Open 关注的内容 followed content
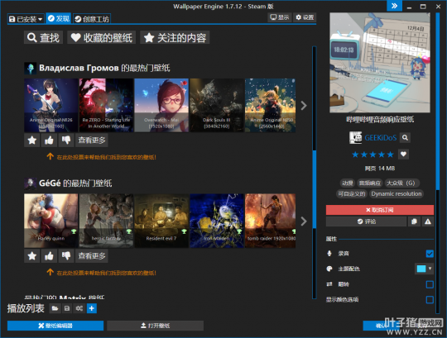This screenshot has width=447, height=338. [175, 37]
